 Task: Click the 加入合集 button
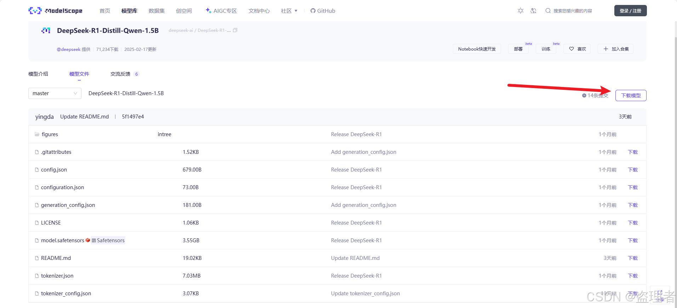[x=616, y=49]
